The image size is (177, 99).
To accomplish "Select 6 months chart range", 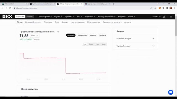I will point(104,44).
